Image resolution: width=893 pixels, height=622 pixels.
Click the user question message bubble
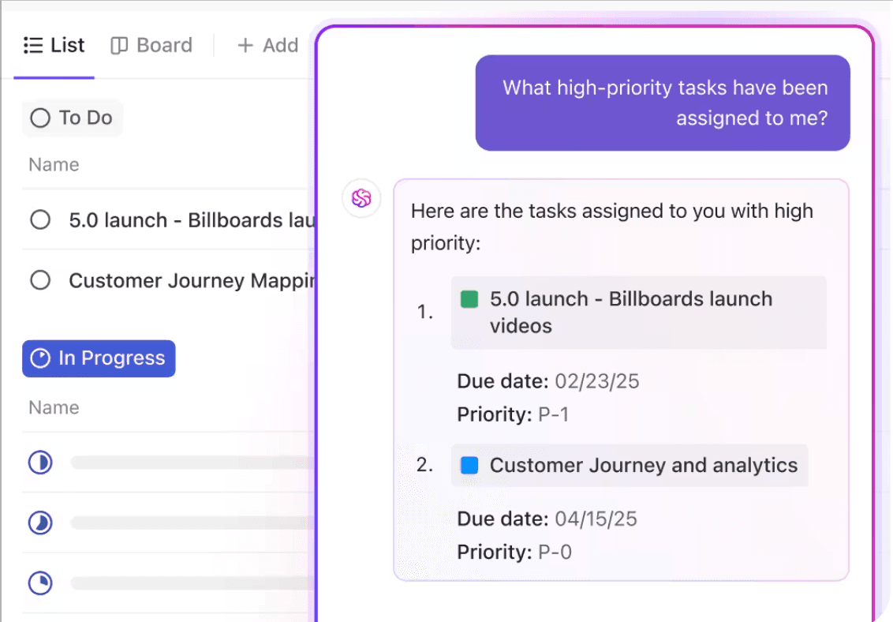tap(663, 103)
